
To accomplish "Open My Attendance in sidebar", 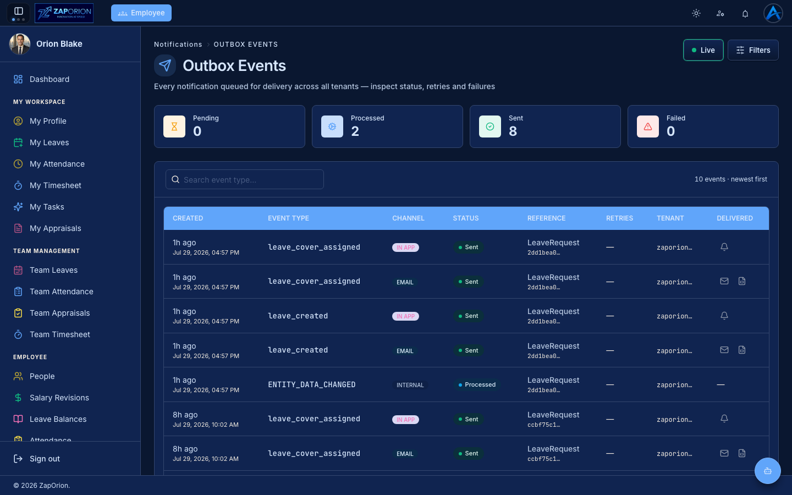I will 70,164.
